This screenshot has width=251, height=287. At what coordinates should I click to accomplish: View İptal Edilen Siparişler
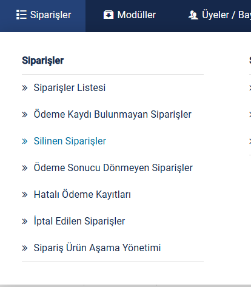pyautogui.click(x=79, y=221)
